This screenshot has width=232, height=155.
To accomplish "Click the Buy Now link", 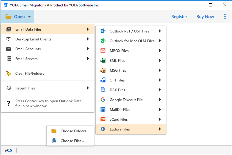I will pyautogui.click(x=205, y=17).
